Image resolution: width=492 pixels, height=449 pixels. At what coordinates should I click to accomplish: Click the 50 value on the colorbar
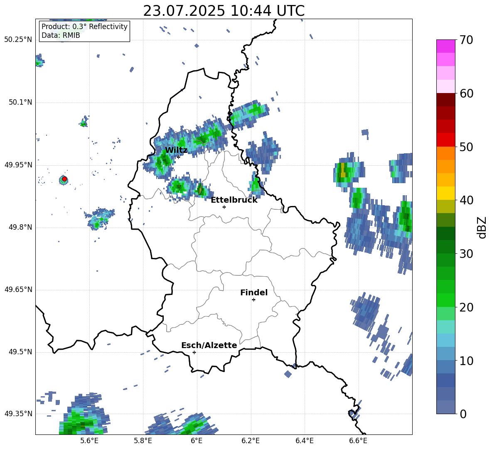[466, 147]
